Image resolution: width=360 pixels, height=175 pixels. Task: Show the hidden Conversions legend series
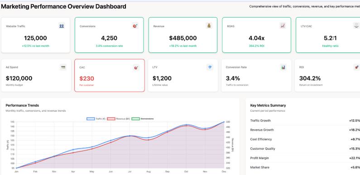(143, 119)
